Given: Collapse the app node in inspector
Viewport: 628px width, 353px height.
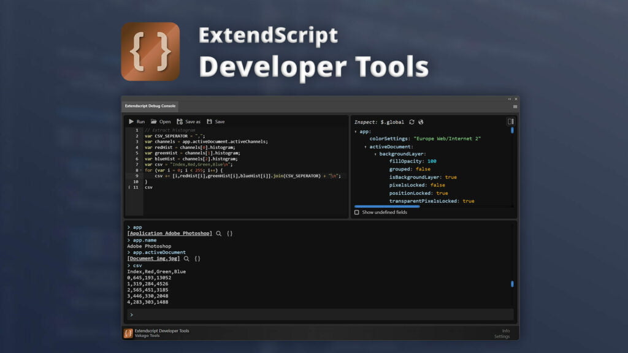Looking at the screenshot, I should [356, 131].
